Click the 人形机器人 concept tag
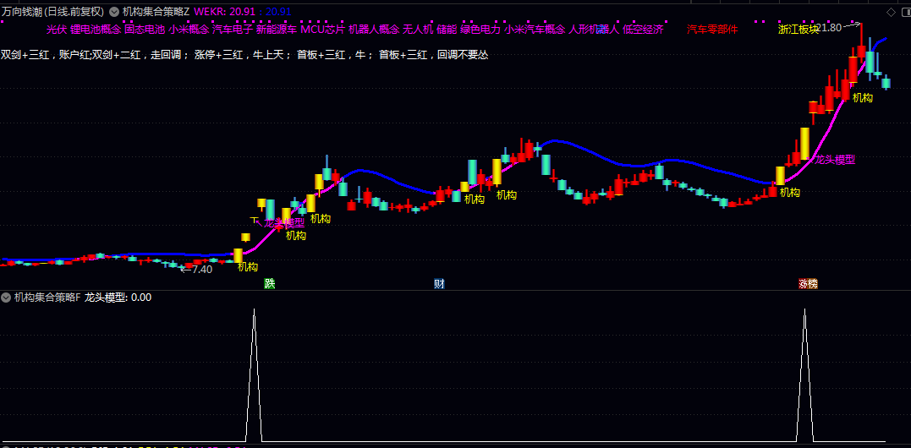Image resolution: width=911 pixels, height=448 pixels. coord(595,30)
